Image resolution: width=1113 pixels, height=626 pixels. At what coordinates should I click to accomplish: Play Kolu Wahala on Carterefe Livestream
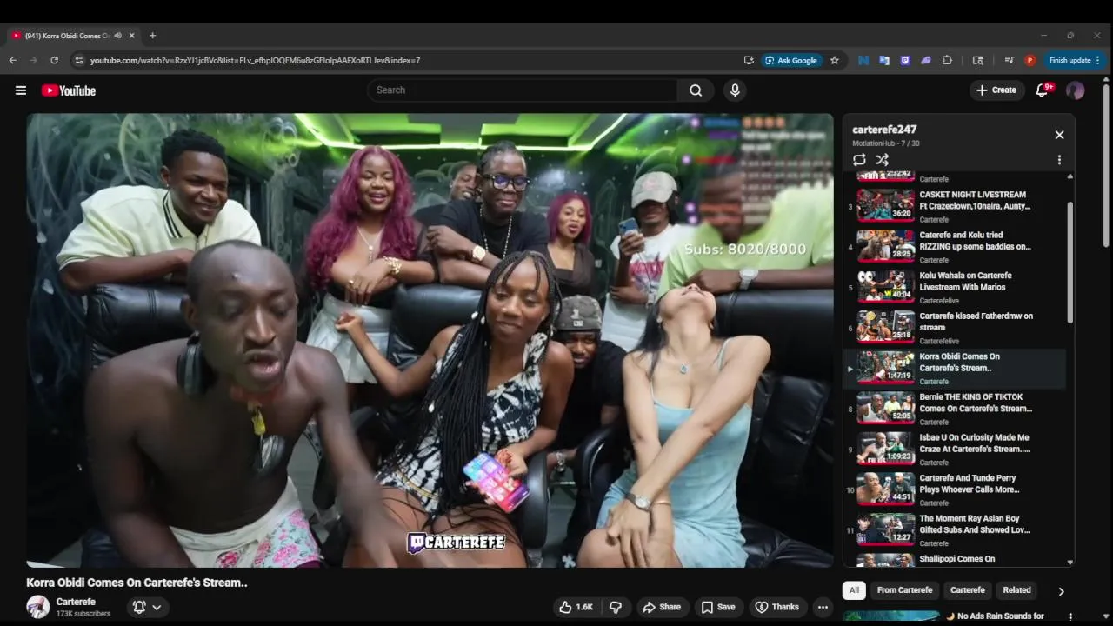point(955,287)
